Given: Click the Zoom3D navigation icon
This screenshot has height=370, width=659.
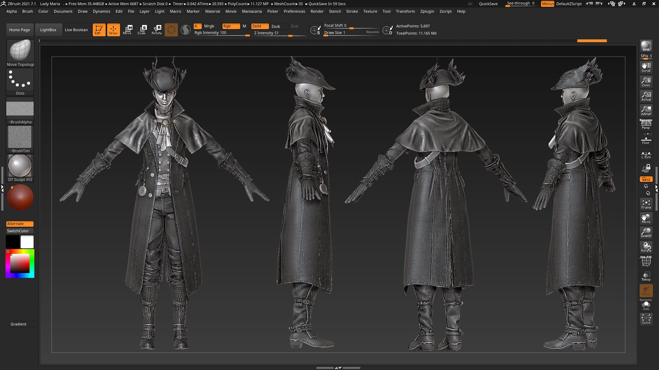Looking at the screenshot, I should click(646, 233).
